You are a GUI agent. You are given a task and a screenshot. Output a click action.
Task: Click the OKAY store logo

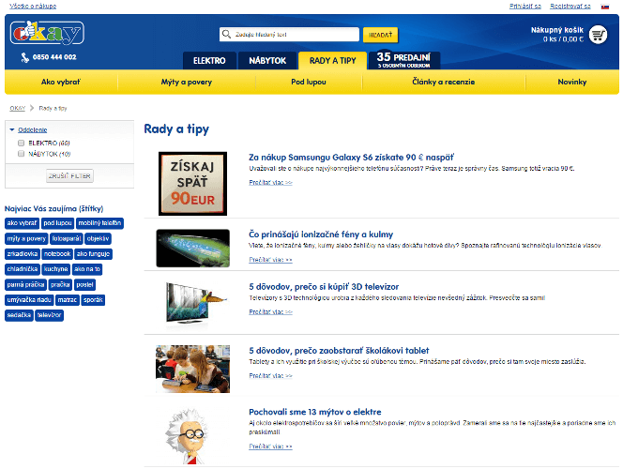[47, 34]
